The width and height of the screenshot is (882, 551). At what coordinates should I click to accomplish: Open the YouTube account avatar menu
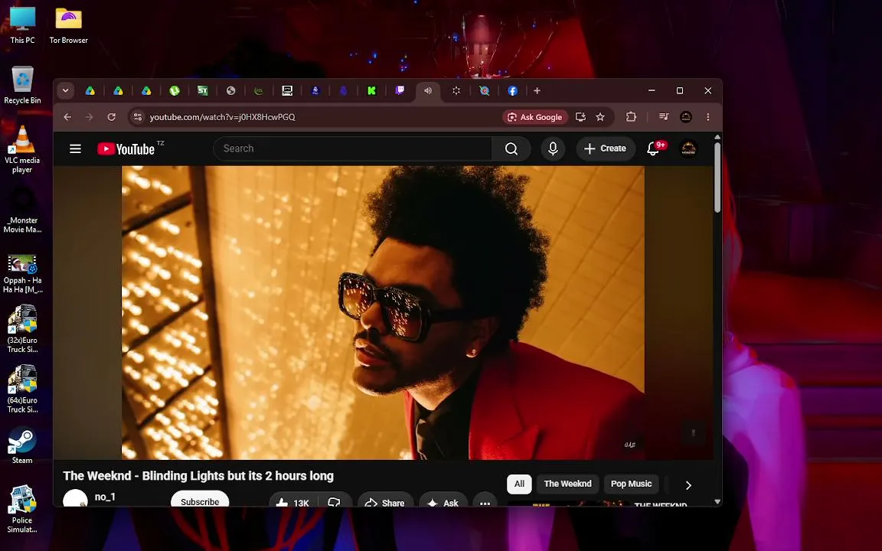click(688, 148)
